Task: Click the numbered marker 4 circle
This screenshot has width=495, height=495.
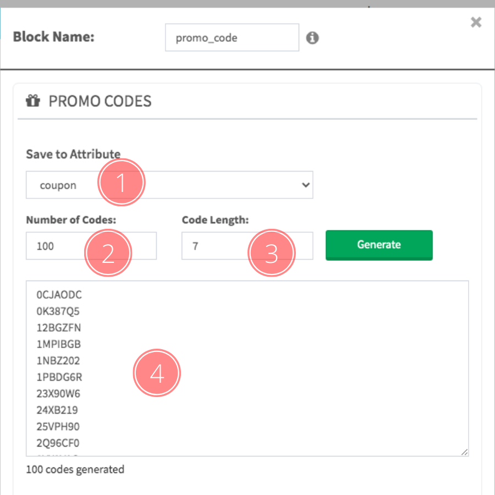Action: (157, 372)
